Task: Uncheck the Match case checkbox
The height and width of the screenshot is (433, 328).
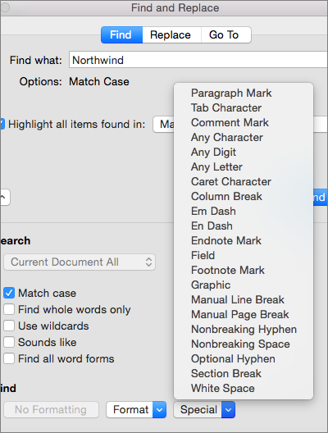Action: [9, 293]
